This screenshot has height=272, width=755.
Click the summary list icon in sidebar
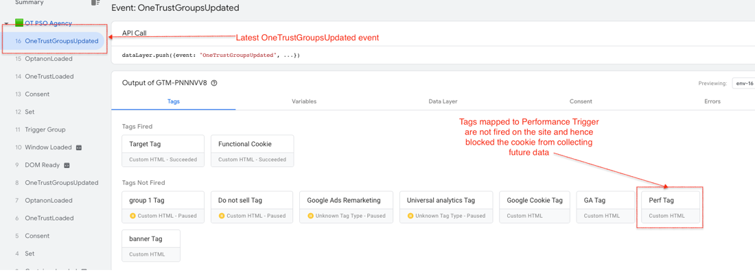click(96, 3)
